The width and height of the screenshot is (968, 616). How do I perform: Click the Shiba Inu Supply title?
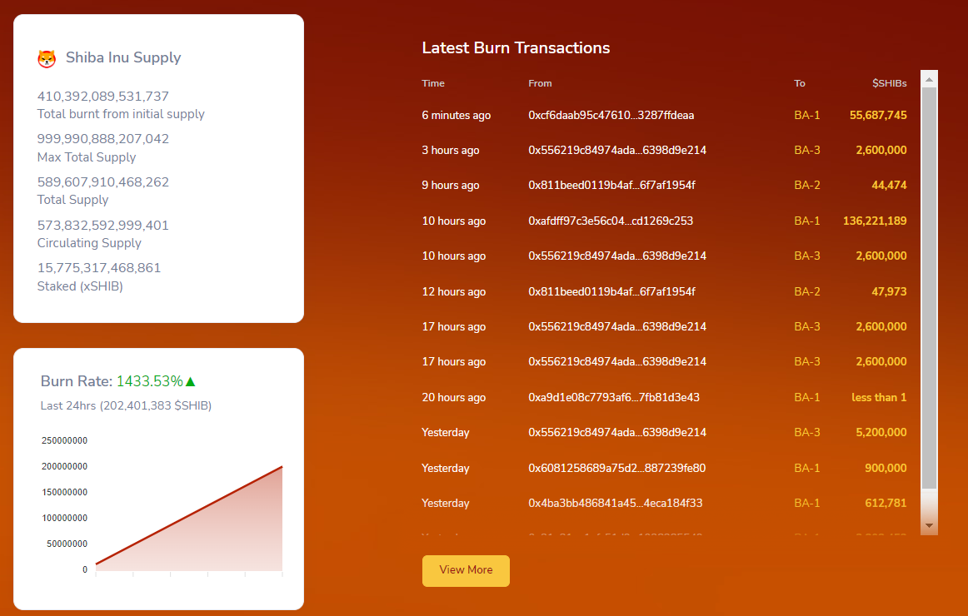tap(123, 58)
